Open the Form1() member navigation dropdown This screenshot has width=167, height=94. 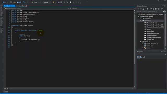click(x=103, y=8)
